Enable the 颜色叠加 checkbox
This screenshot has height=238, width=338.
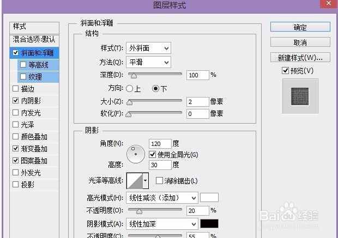tap(15, 137)
